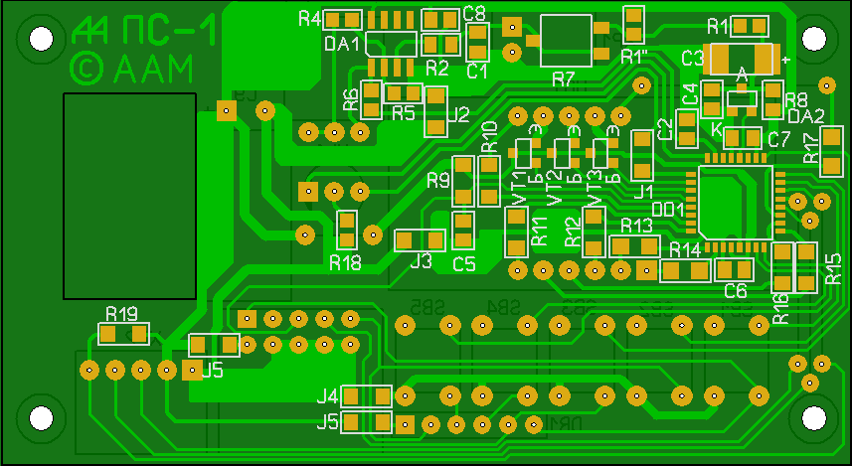Select the C6 capacitor
This screenshot has width=852, height=466.
click(735, 268)
